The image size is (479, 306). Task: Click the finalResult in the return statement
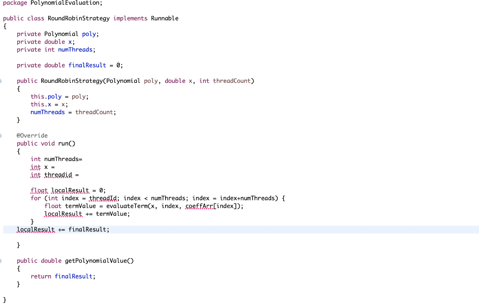[x=73, y=276]
